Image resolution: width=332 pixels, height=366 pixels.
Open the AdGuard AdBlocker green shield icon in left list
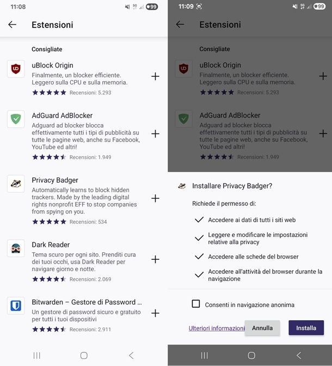point(16,119)
